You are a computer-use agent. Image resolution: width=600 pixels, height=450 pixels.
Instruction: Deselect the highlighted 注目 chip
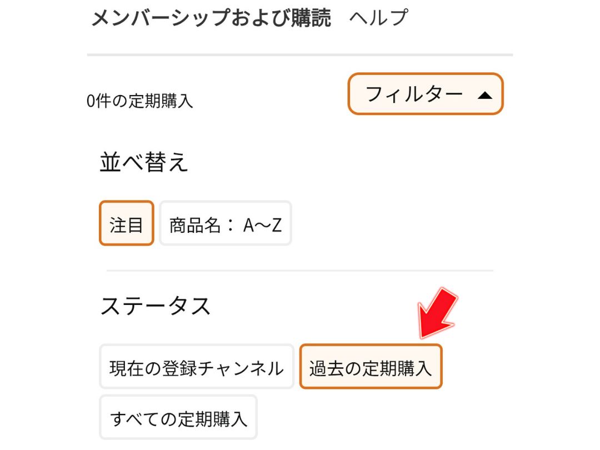(x=126, y=224)
